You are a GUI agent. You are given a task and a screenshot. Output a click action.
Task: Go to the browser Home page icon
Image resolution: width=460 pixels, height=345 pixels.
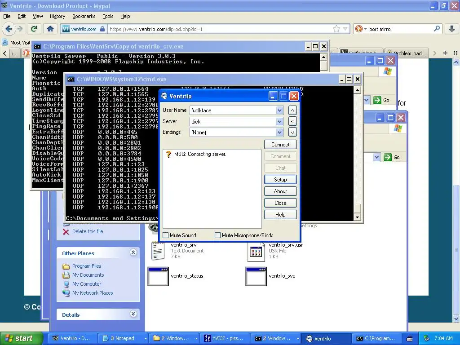[50, 29]
